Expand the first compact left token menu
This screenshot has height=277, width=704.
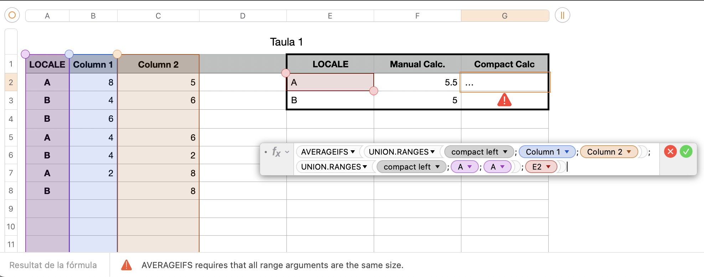(x=505, y=152)
